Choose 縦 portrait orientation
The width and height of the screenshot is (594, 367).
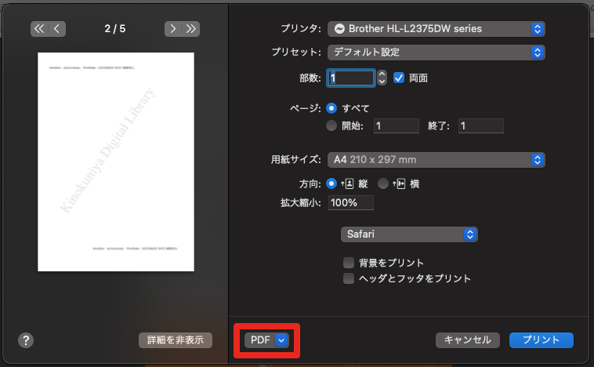click(332, 183)
